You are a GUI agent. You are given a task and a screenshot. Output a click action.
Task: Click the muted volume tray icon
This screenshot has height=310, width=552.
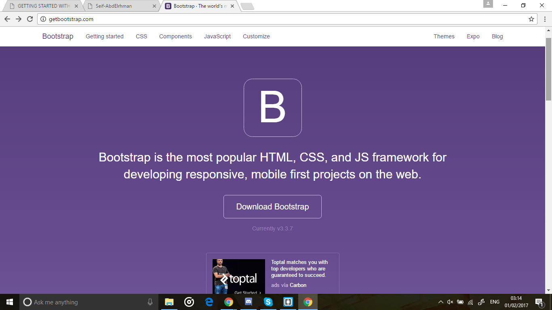point(450,302)
